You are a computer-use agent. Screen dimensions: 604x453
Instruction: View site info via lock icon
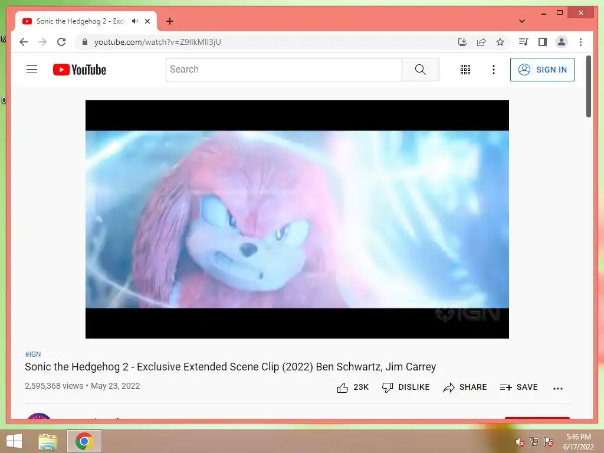click(85, 42)
